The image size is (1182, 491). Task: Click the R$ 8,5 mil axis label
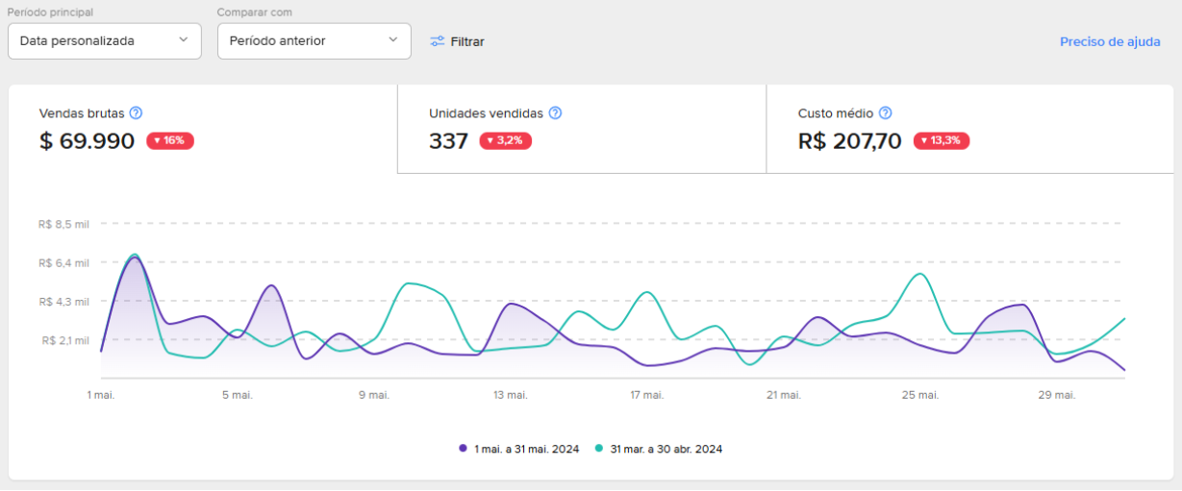63,224
